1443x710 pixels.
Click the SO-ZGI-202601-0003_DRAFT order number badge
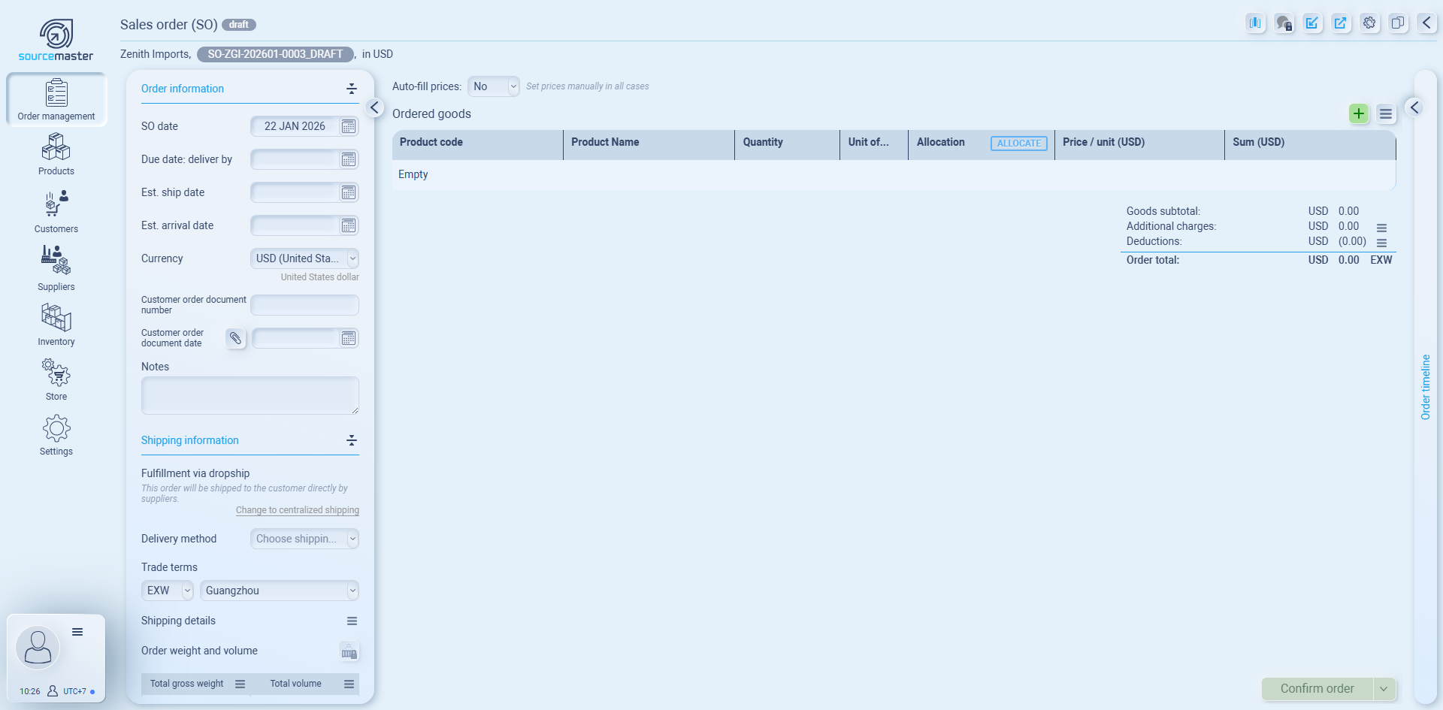point(275,54)
